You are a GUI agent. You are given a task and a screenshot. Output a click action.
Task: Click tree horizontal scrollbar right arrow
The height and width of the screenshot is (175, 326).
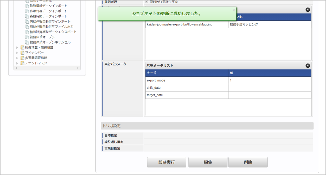pyautogui.click(x=78, y=68)
